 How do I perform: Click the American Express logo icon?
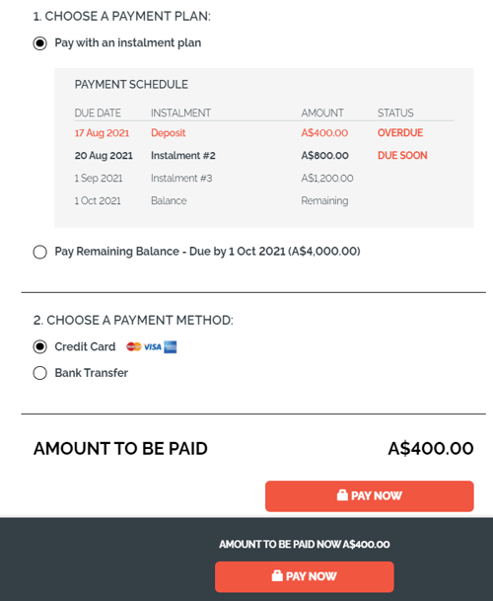click(170, 346)
